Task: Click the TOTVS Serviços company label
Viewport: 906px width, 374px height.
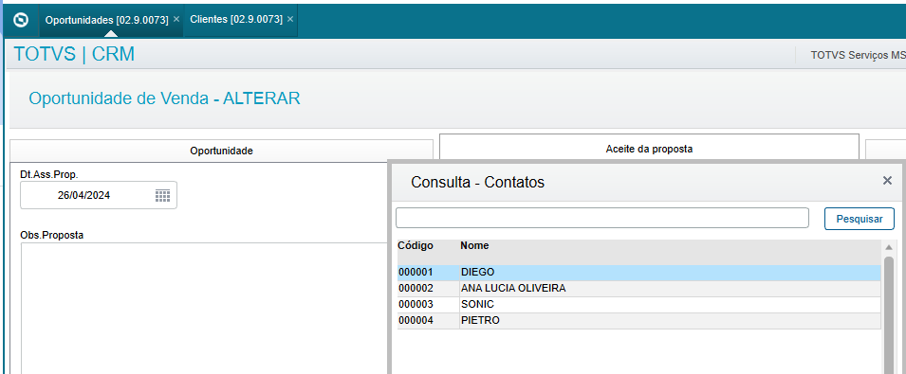Action: point(858,55)
